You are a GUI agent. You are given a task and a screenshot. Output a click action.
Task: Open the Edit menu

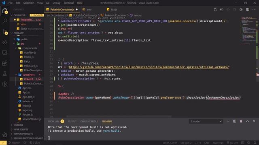pyautogui.click(x=18, y=3)
